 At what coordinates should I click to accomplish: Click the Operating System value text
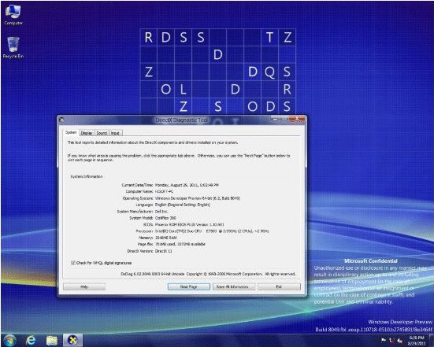pyautogui.click(x=198, y=198)
